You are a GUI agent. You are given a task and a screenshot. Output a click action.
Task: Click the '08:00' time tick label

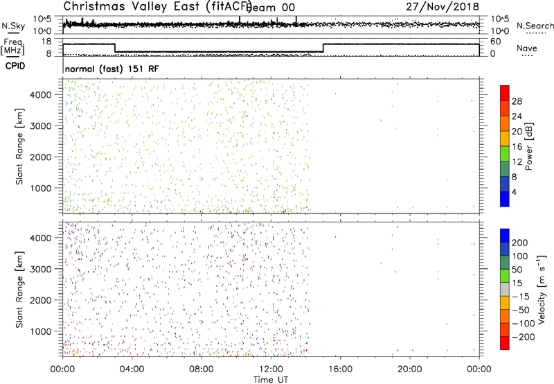[202, 369]
